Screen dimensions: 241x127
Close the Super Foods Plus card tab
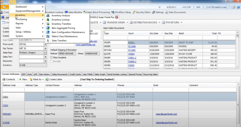[x=117, y=17]
